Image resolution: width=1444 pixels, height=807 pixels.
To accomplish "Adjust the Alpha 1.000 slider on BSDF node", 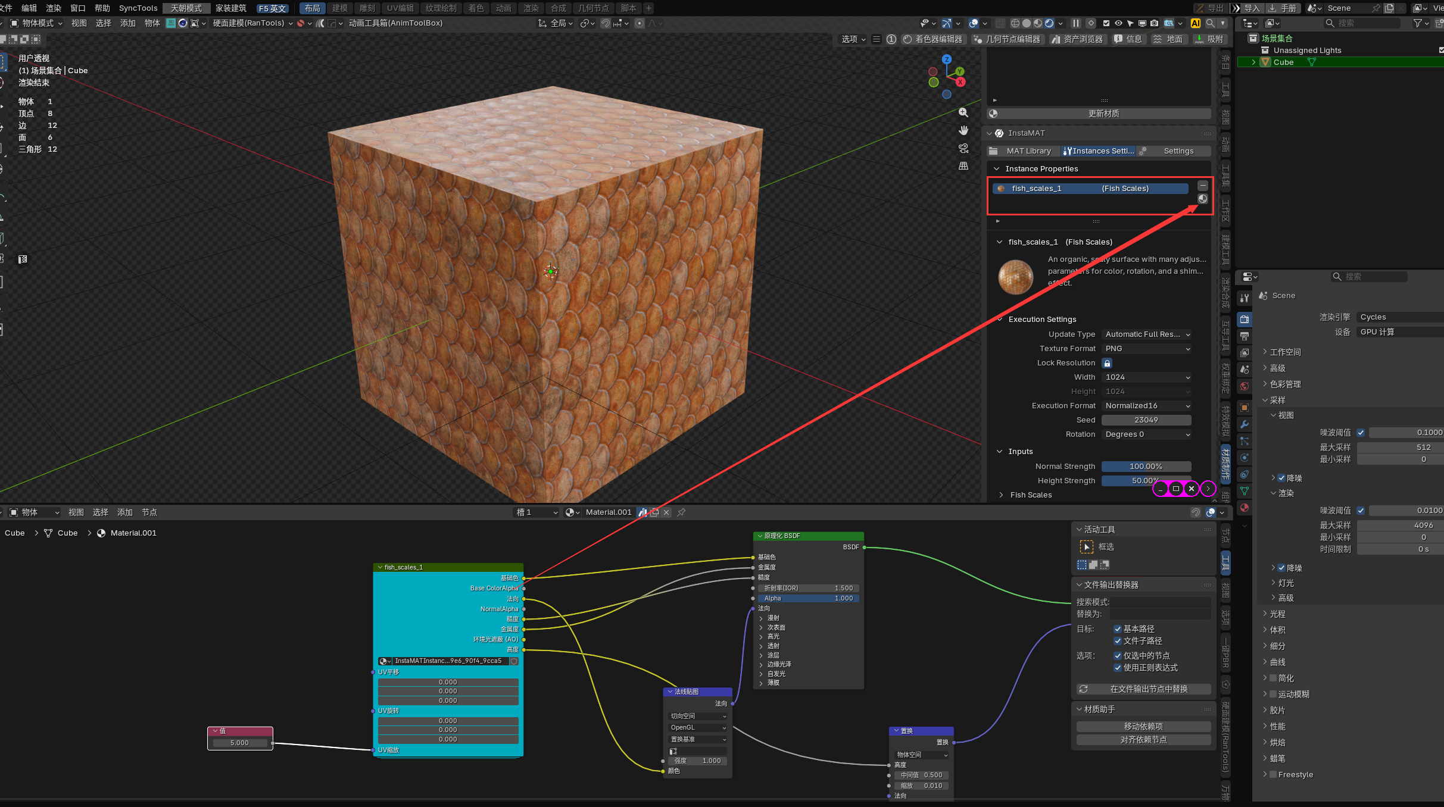I will click(x=809, y=599).
